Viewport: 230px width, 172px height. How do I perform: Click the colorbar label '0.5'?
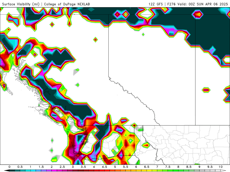coord(20,167)
